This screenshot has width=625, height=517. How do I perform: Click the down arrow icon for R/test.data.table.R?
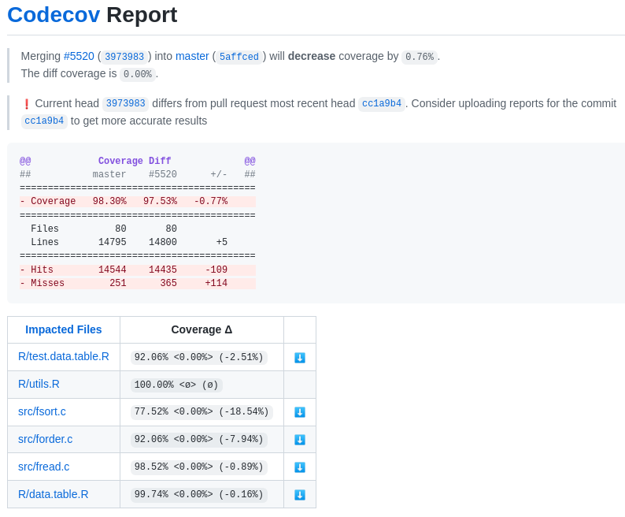[300, 357]
